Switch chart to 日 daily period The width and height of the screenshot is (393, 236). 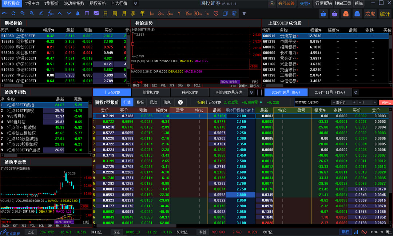105,13
